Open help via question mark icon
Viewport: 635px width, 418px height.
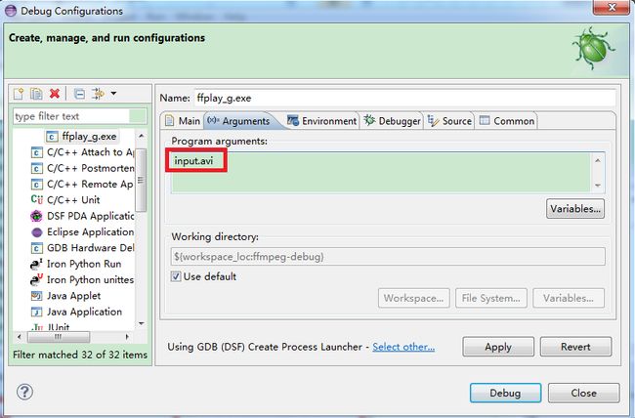coord(24,392)
